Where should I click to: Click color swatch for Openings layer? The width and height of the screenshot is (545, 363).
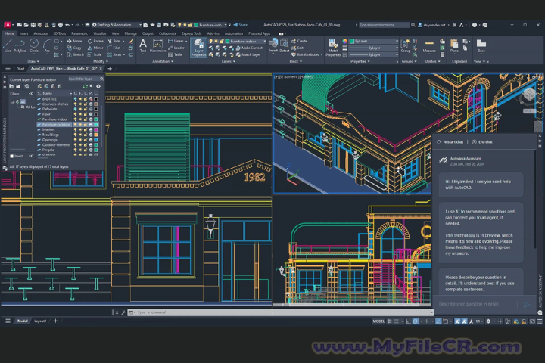click(95, 140)
